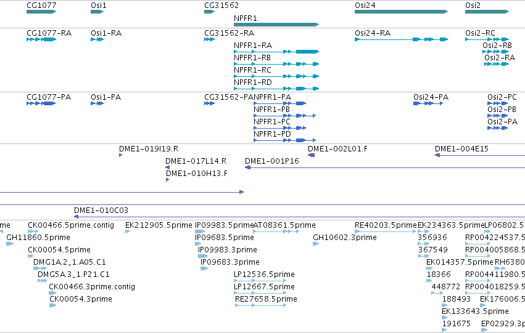The height and width of the screenshot is (333, 525).
Task: Click the DME1-001P16 BAC label
Action: click(x=272, y=161)
